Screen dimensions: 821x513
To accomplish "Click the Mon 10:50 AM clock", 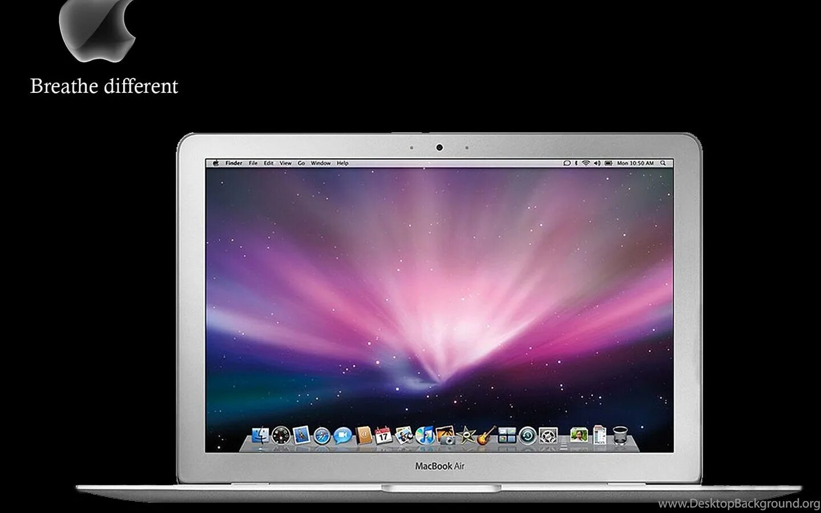I will [x=635, y=163].
